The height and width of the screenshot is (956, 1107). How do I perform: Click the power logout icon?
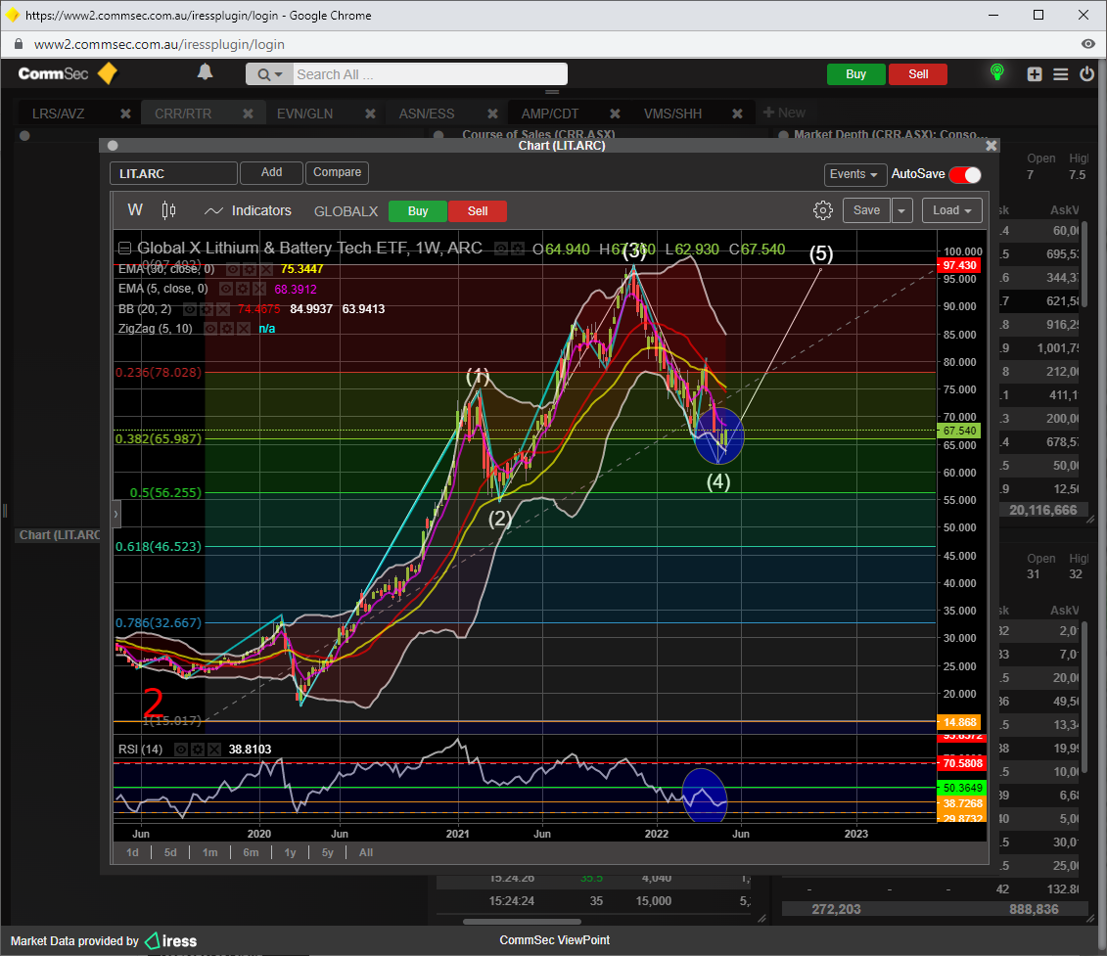coord(1086,73)
